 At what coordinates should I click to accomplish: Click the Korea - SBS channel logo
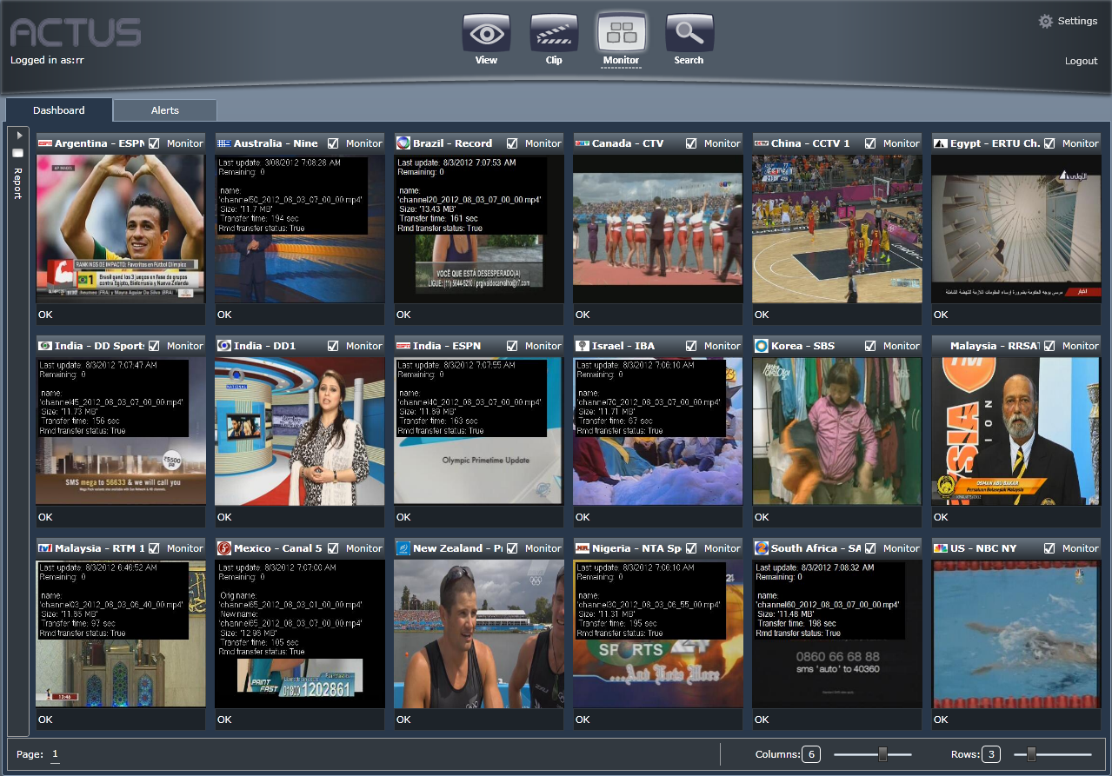(762, 346)
